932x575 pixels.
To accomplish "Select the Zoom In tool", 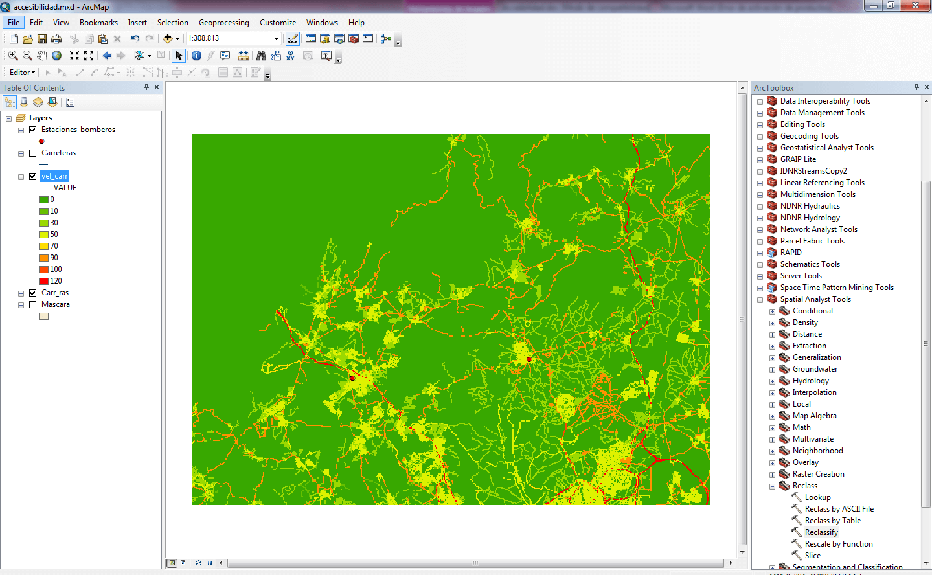I will click(13, 56).
